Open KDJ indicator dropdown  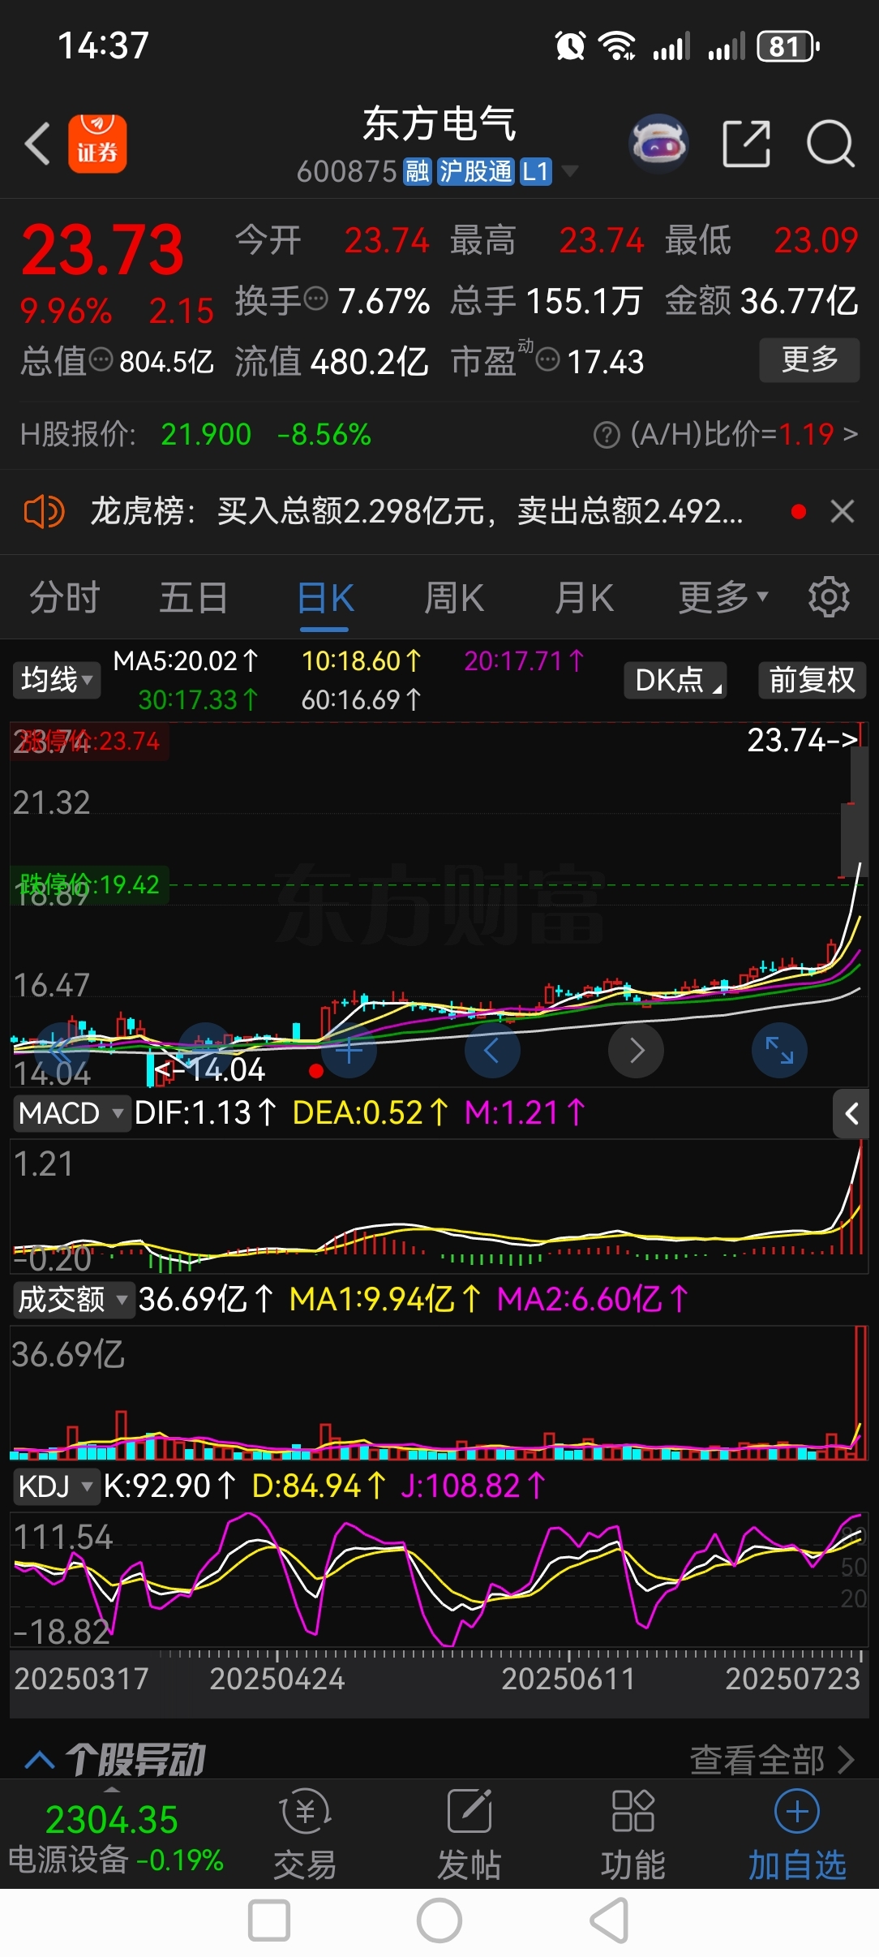pyautogui.click(x=55, y=1486)
